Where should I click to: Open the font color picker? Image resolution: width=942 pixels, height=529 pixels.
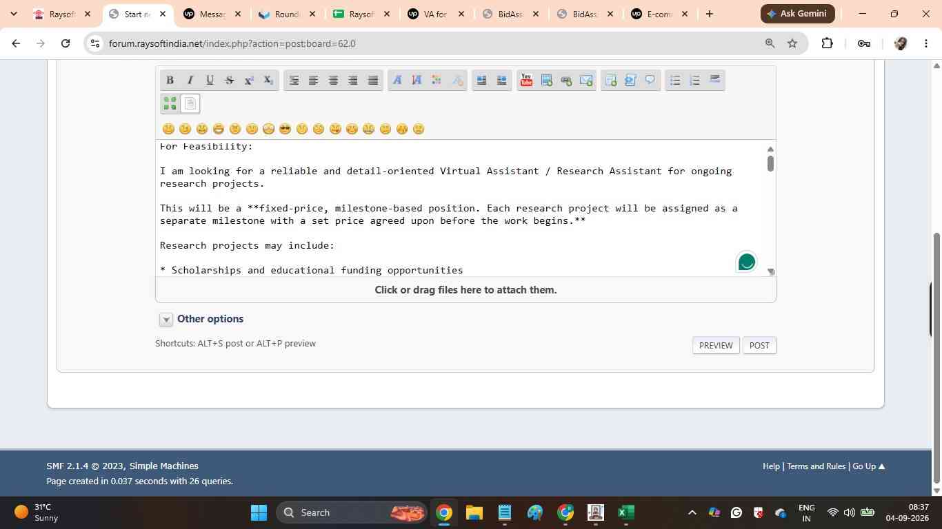(x=437, y=80)
